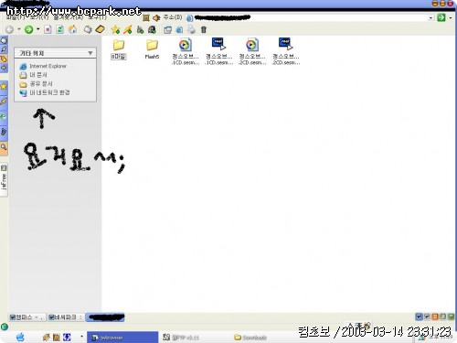
Task: Open dropdown arrow next to Back button
Action: pyautogui.click(x=19, y=29)
